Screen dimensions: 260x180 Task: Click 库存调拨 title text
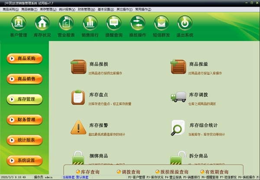pos(198,95)
